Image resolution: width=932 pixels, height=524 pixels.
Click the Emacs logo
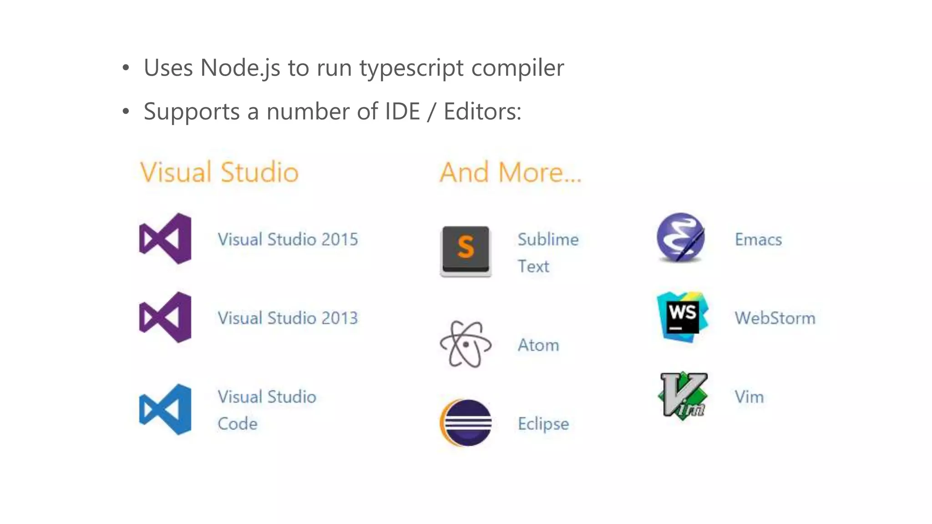coord(681,237)
